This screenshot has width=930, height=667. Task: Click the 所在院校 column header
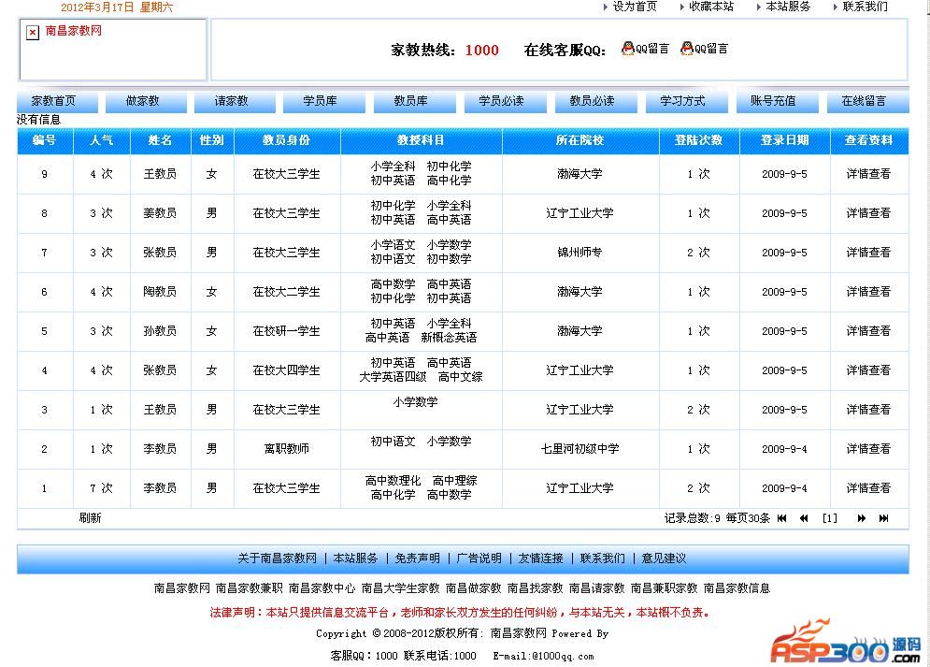pos(580,140)
